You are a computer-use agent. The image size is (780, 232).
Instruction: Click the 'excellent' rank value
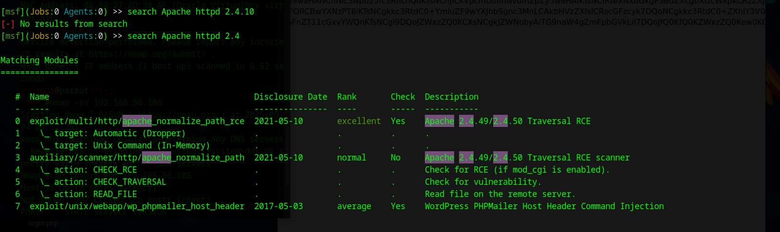click(359, 121)
